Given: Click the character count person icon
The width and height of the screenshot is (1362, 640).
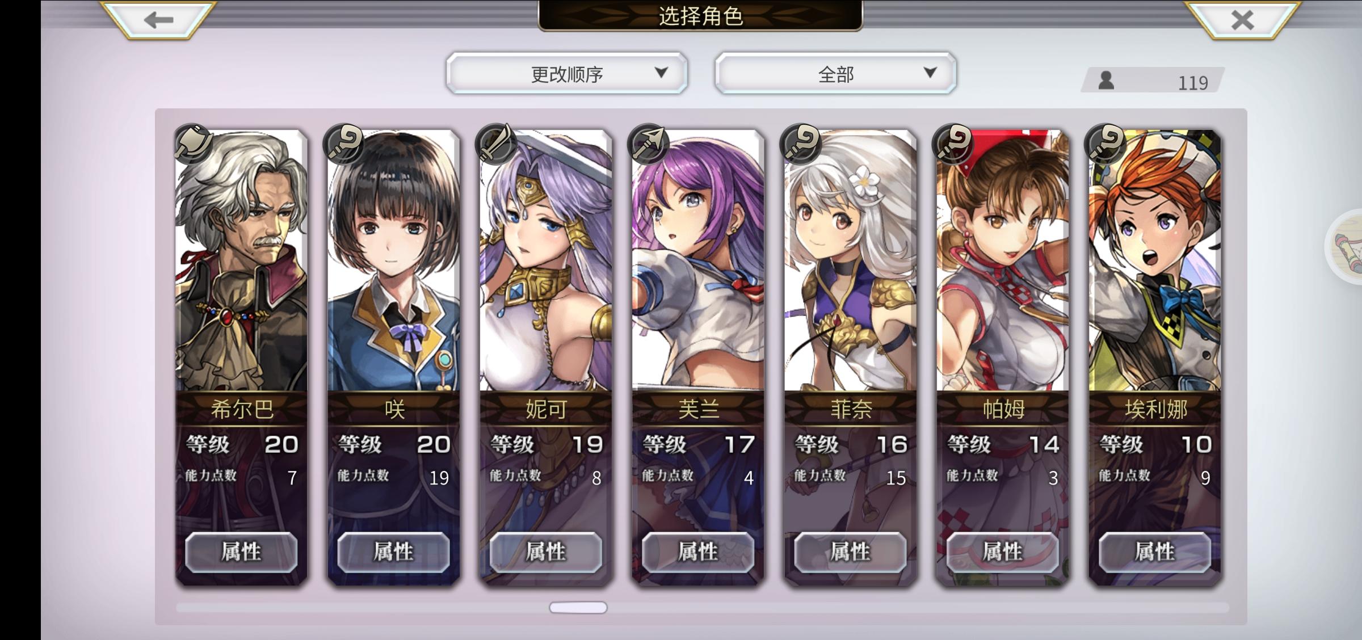Looking at the screenshot, I should point(1106,81).
